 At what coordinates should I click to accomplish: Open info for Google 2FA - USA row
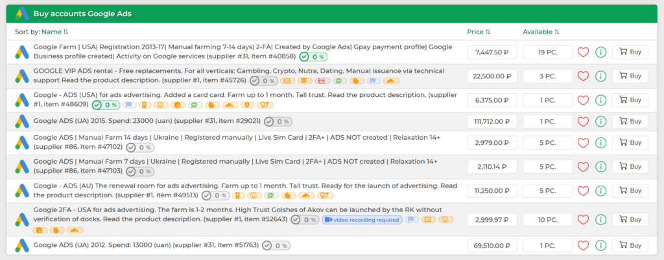coord(600,219)
